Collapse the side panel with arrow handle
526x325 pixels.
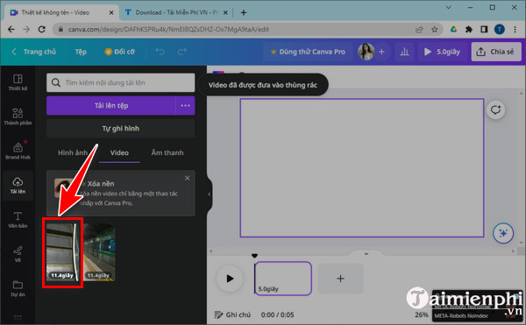(210, 194)
